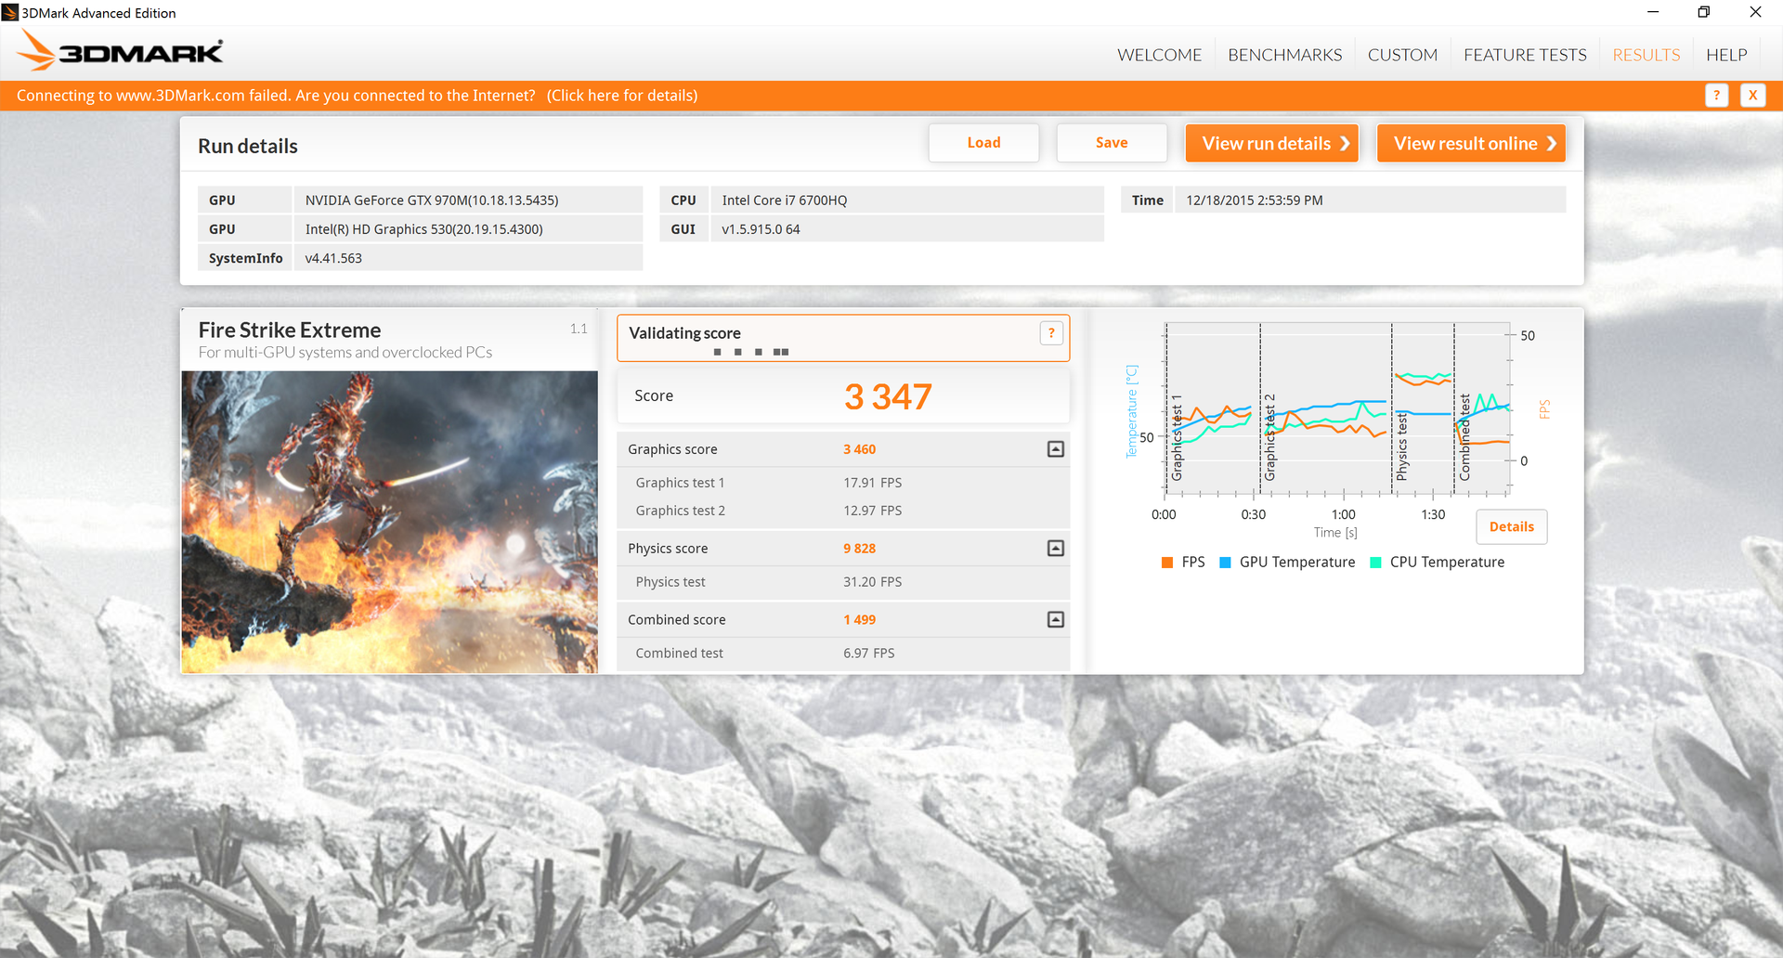The image size is (1783, 958).
Task: Click the 31.20 FPS value
Action: pos(873,582)
